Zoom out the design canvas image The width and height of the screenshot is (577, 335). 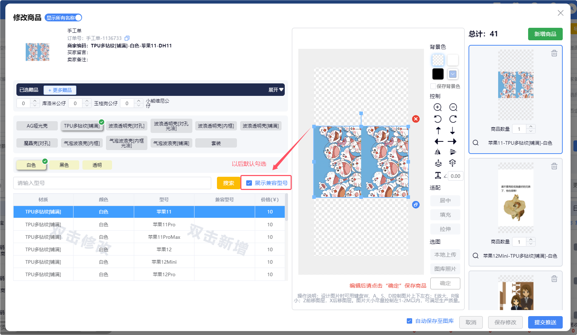click(453, 107)
